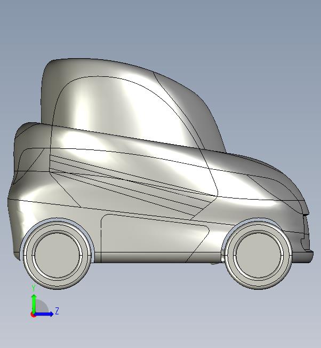This screenshot has height=348, width=321.
Task: Click the green Y axis arrow of triad
Action: [x=34, y=303]
